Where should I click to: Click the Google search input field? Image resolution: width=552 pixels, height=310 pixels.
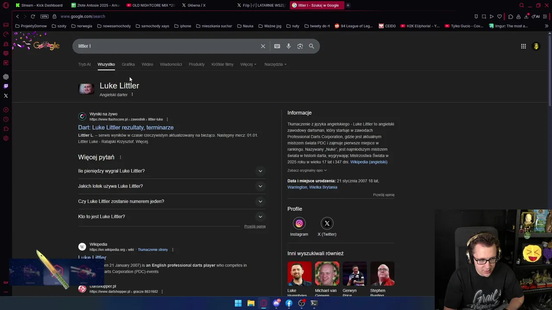[x=167, y=46]
